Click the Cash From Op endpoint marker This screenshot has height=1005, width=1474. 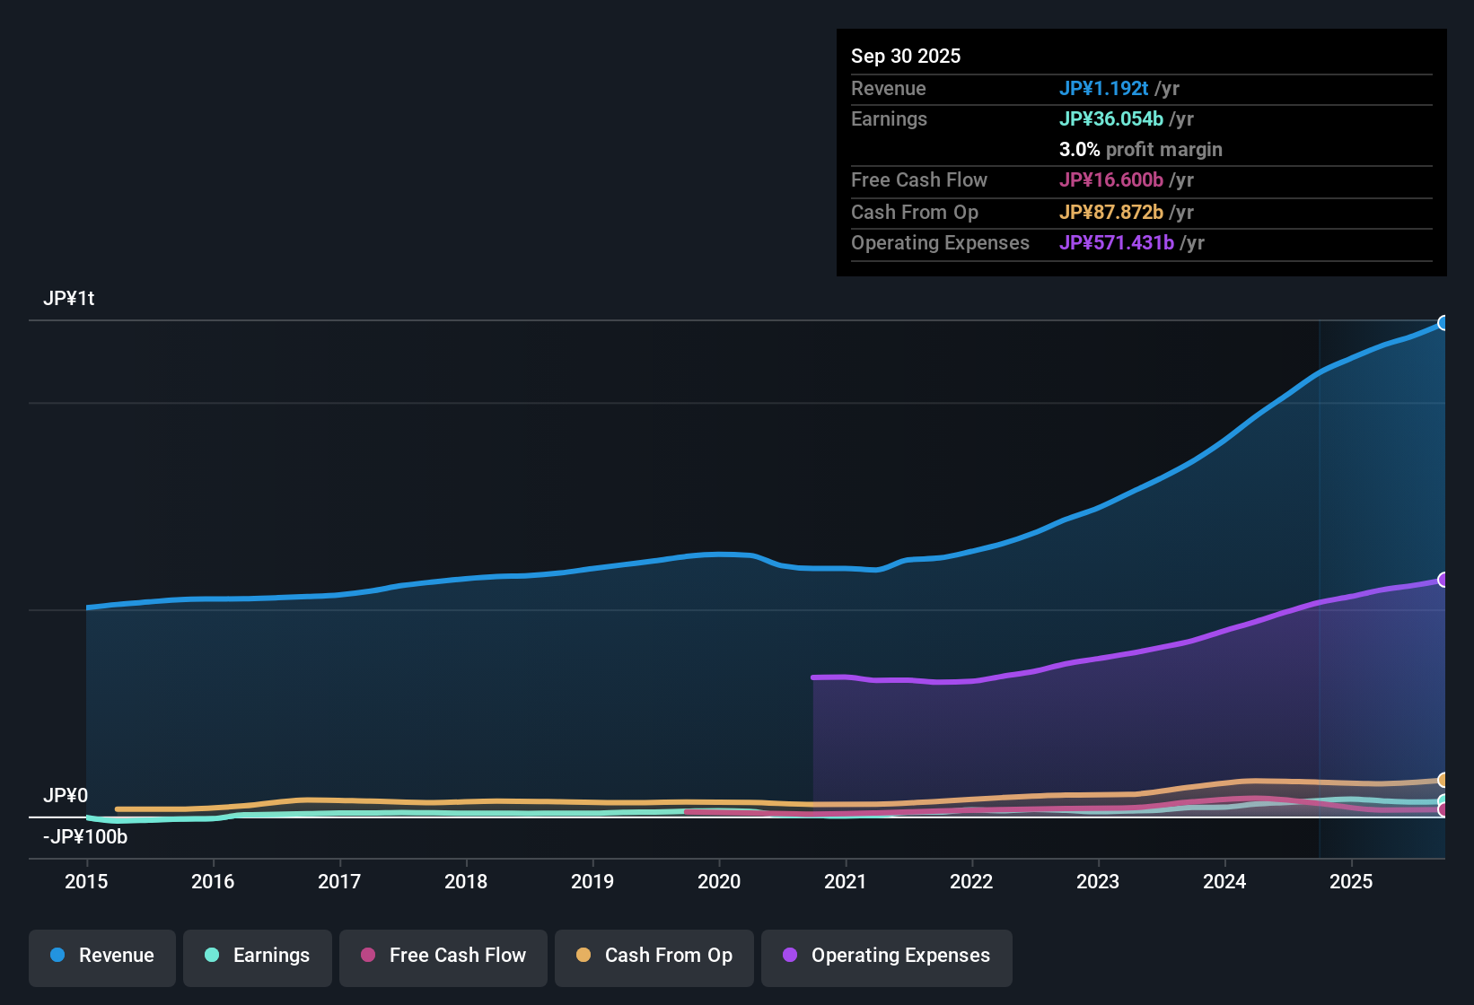click(x=1443, y=781)
